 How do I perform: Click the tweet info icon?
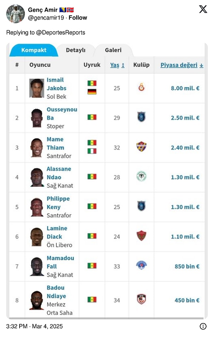click(203, 326)
